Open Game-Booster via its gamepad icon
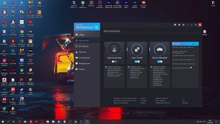220x124 pixels. tap(159, 49)
